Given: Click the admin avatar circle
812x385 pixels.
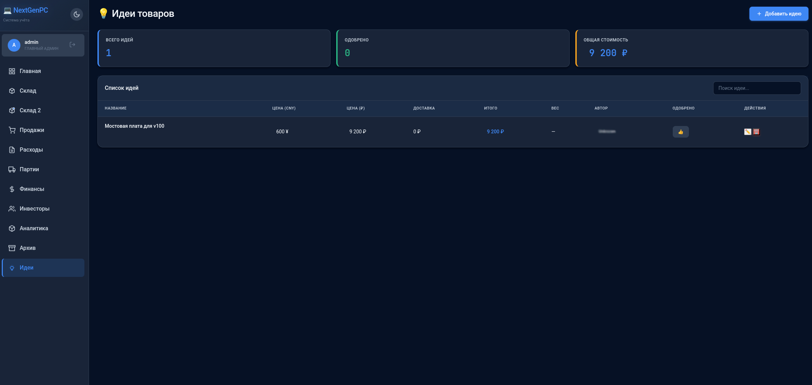Looking at the screenshot, I should pyautogui.click(x=14, y=45).
